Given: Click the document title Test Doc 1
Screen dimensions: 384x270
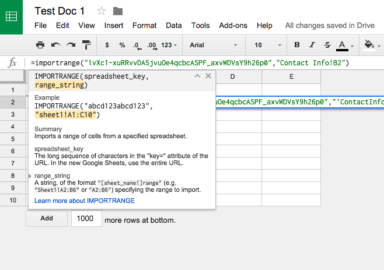Looking at the screenshot, I should [60, 11].
